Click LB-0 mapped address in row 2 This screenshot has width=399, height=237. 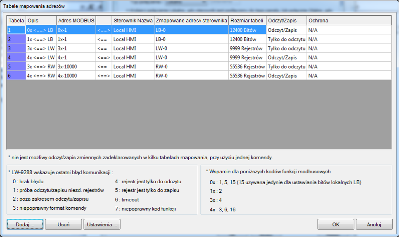click(191, 39)
